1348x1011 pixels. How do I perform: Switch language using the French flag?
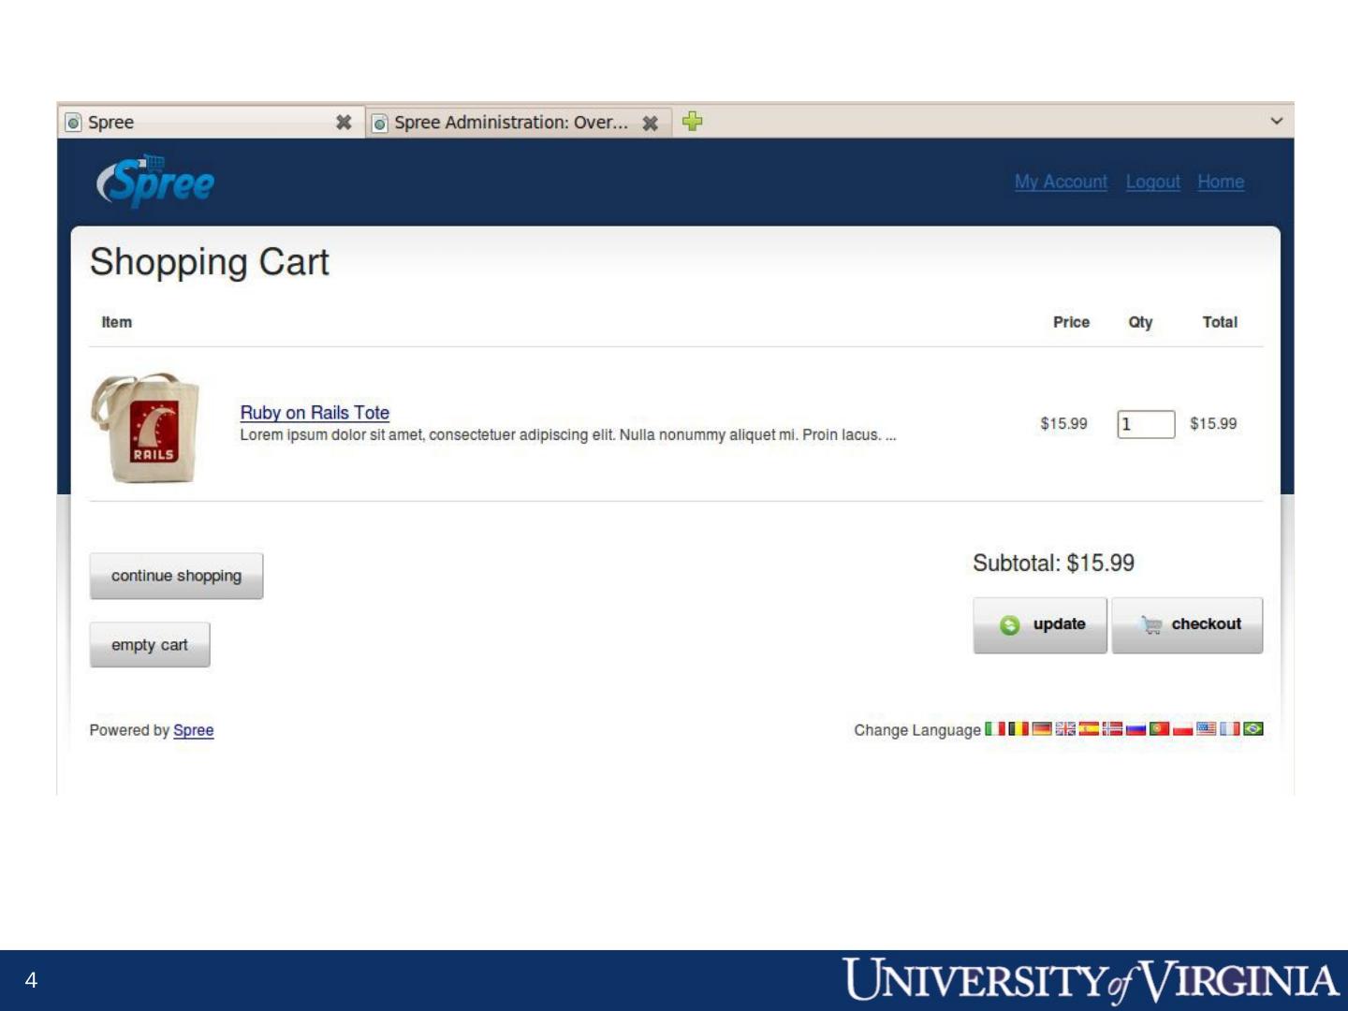[1229, 728]
